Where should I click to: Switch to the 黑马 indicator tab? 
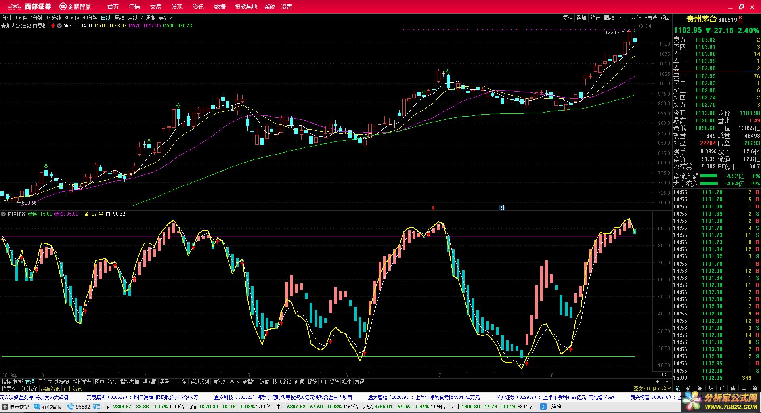(164, 382)
